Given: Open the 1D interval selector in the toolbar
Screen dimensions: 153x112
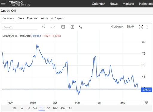Looking at the screenshot, I should pyautogui.click(x=44, y=27).
